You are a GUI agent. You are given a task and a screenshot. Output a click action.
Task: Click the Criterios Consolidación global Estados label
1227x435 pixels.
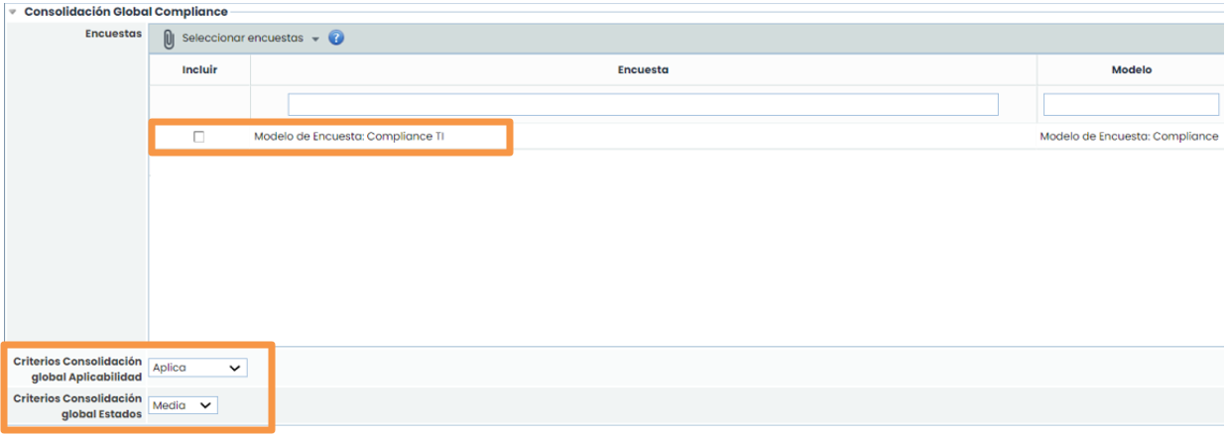(77, 405)
